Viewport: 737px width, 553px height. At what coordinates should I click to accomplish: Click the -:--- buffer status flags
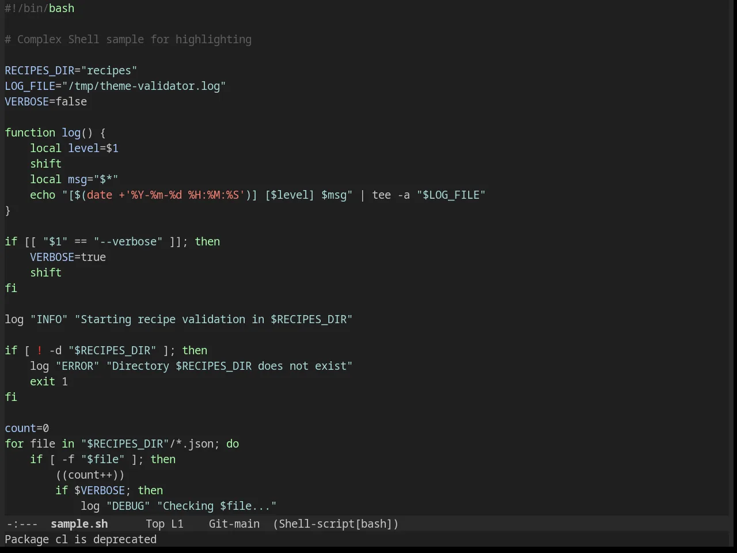[22, 524]
